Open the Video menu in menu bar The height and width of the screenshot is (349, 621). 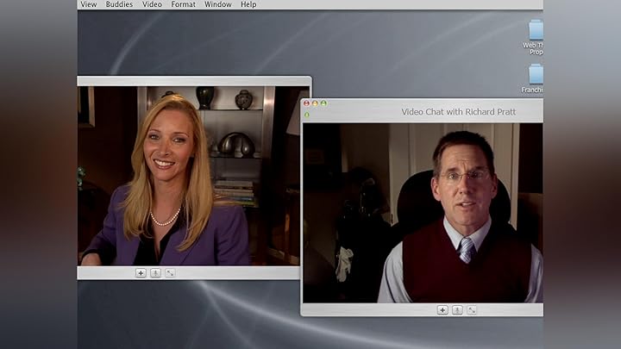click(x=152, y=4)
